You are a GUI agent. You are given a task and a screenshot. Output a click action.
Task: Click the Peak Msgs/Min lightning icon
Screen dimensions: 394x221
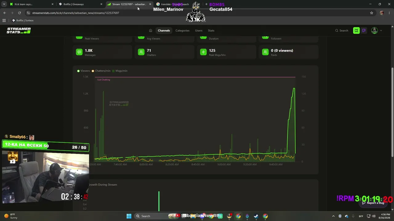(203, 52)
